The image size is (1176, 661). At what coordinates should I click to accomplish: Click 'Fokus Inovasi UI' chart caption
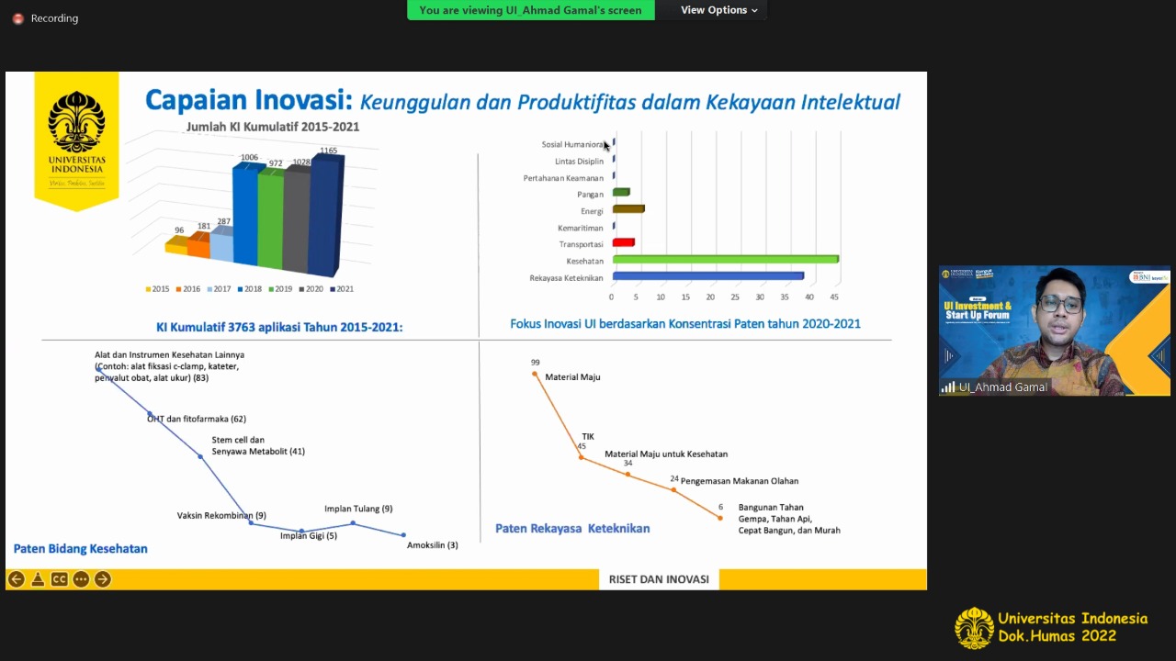coord(685,324)
